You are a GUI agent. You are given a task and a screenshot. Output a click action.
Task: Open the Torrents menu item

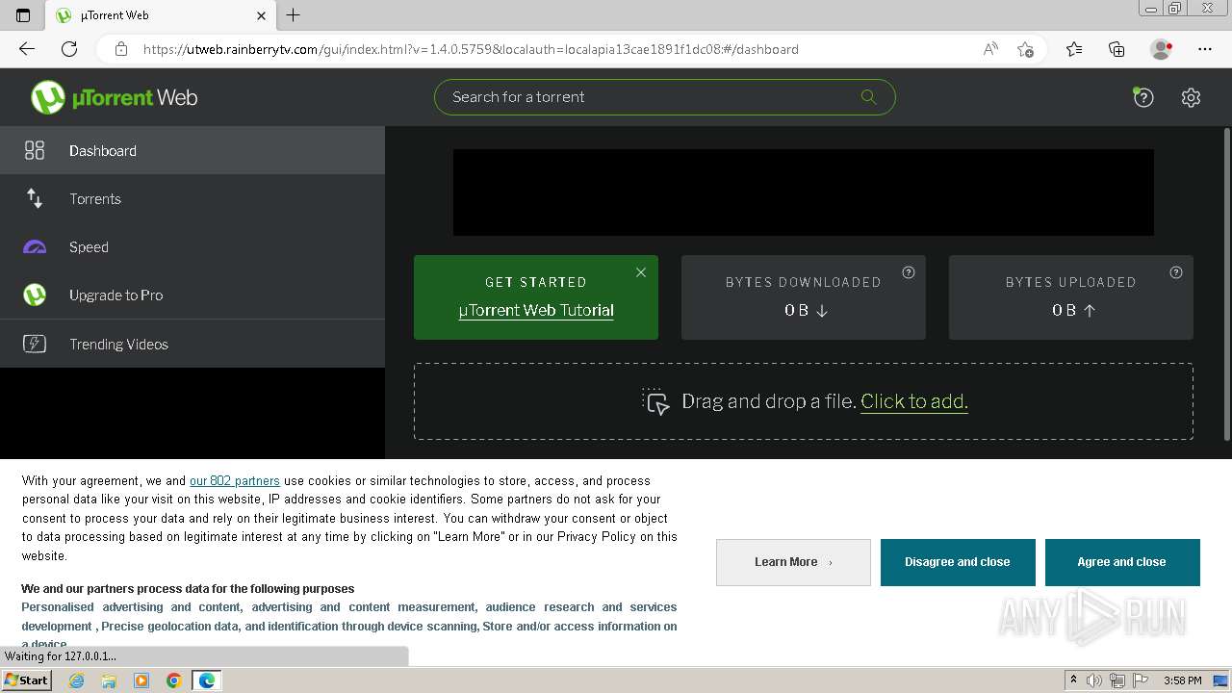[x=192, y=198]
